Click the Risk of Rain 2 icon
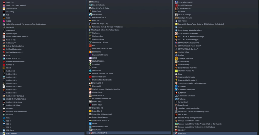Screen dimensions: 259x135 [90, 14]
